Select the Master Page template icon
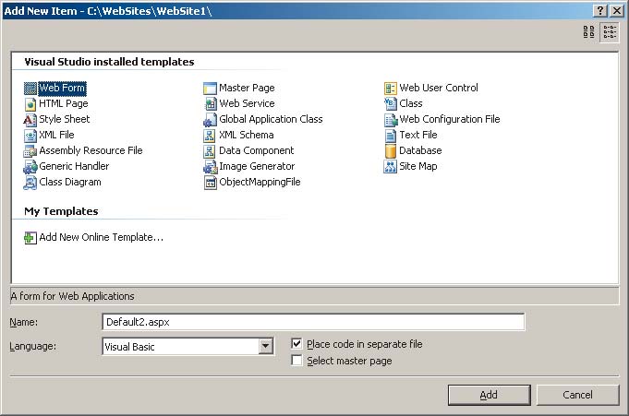 [210, 89]
